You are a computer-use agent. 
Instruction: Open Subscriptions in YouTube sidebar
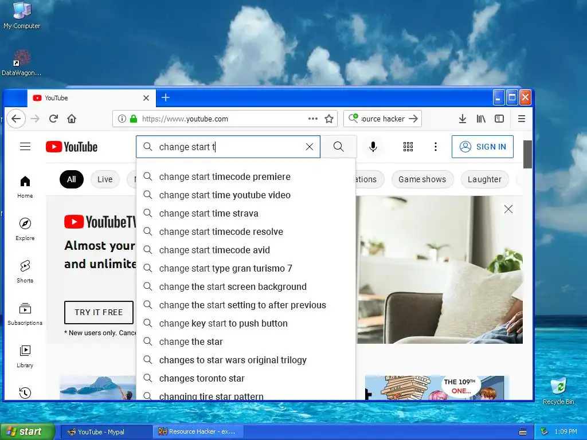tap(25, 313)
